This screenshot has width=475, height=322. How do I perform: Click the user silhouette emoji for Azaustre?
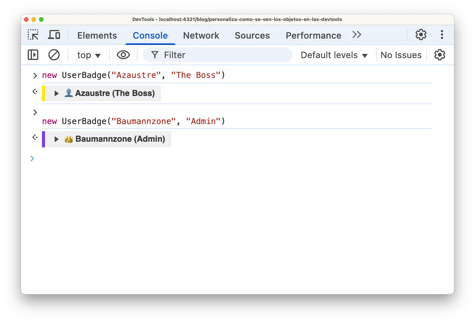[x=69, y=93]
